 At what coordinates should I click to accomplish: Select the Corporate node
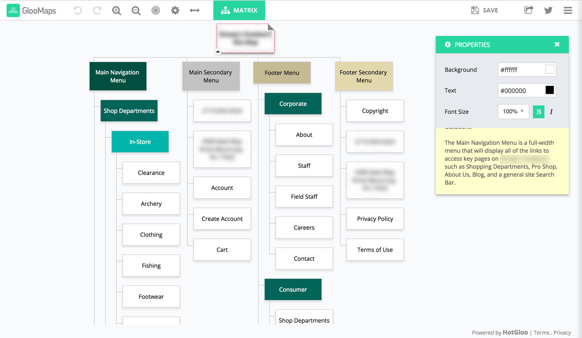click(293, 104)
